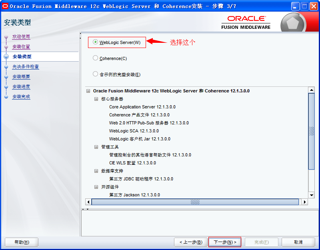Click the greyed-out 完成(F) button
This screenshot has height=250, width=320.
click(262, 242)
